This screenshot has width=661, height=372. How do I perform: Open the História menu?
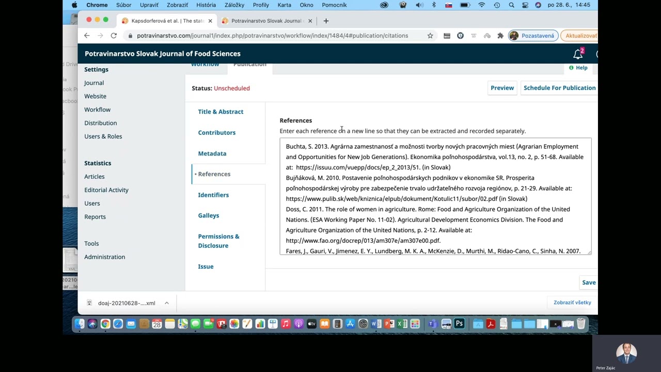tap(206, 5)
